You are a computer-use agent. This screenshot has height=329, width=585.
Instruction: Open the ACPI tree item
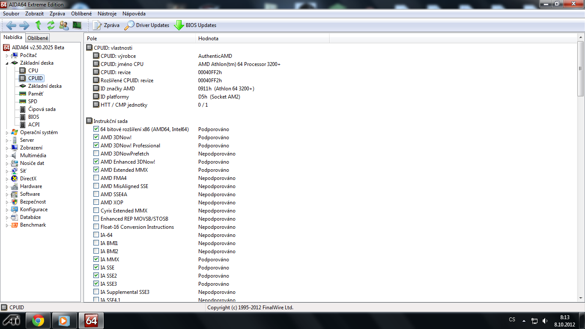point(34,125)
